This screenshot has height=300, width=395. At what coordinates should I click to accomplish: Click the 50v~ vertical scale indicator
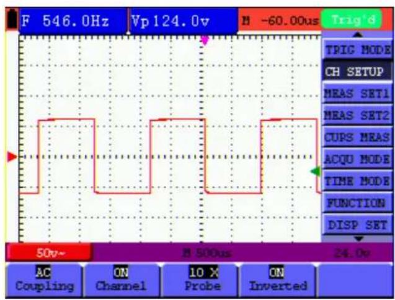pos(49,253)
